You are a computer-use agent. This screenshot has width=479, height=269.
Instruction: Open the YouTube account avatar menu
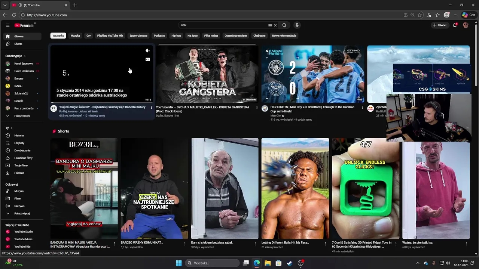pyautogui.click(x=466, y=25)
